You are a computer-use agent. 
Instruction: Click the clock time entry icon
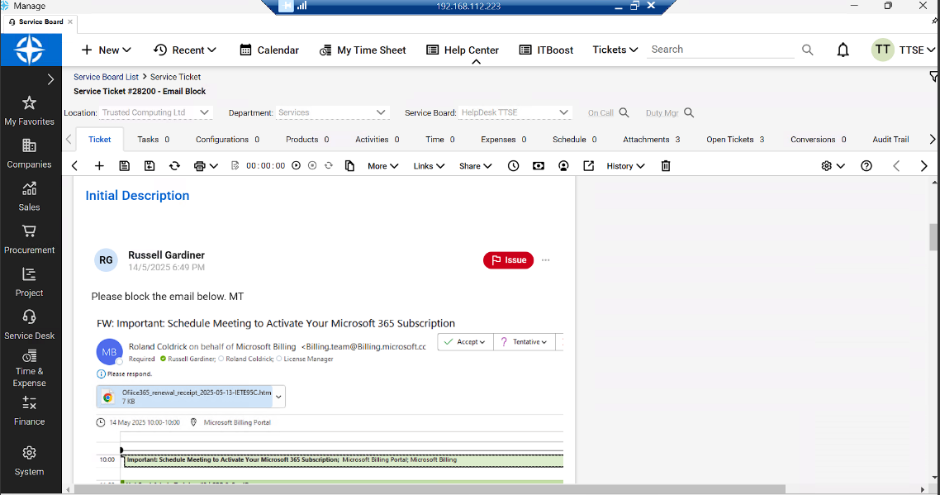(x=513, y=165)
